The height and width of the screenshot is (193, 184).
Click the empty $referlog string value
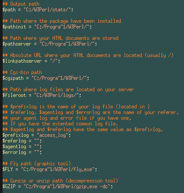tap(38, 141)
